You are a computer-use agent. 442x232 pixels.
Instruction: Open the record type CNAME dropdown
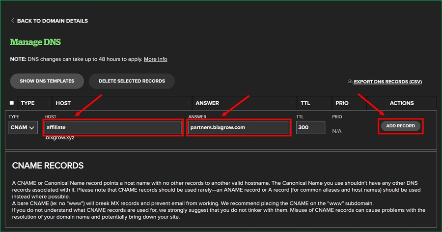pyautogui.click(x=23, y=128)
